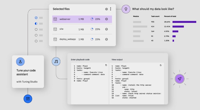Copy the playbook code input
200x110 pixels.
point(106,65)
